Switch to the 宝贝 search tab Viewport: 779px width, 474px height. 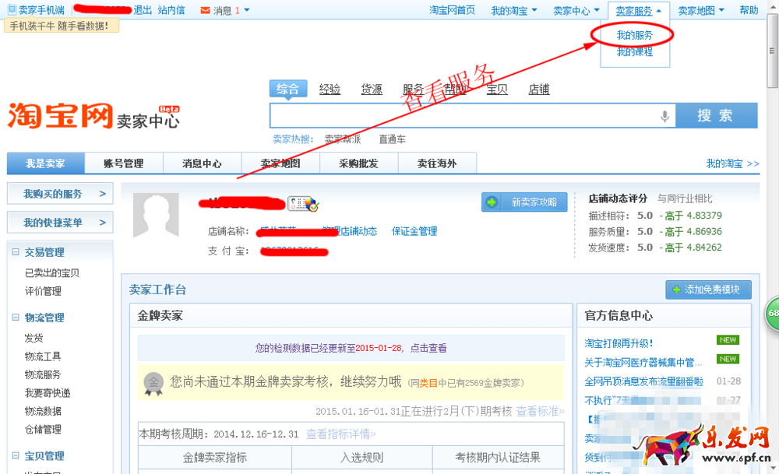[x=497, y=90]
